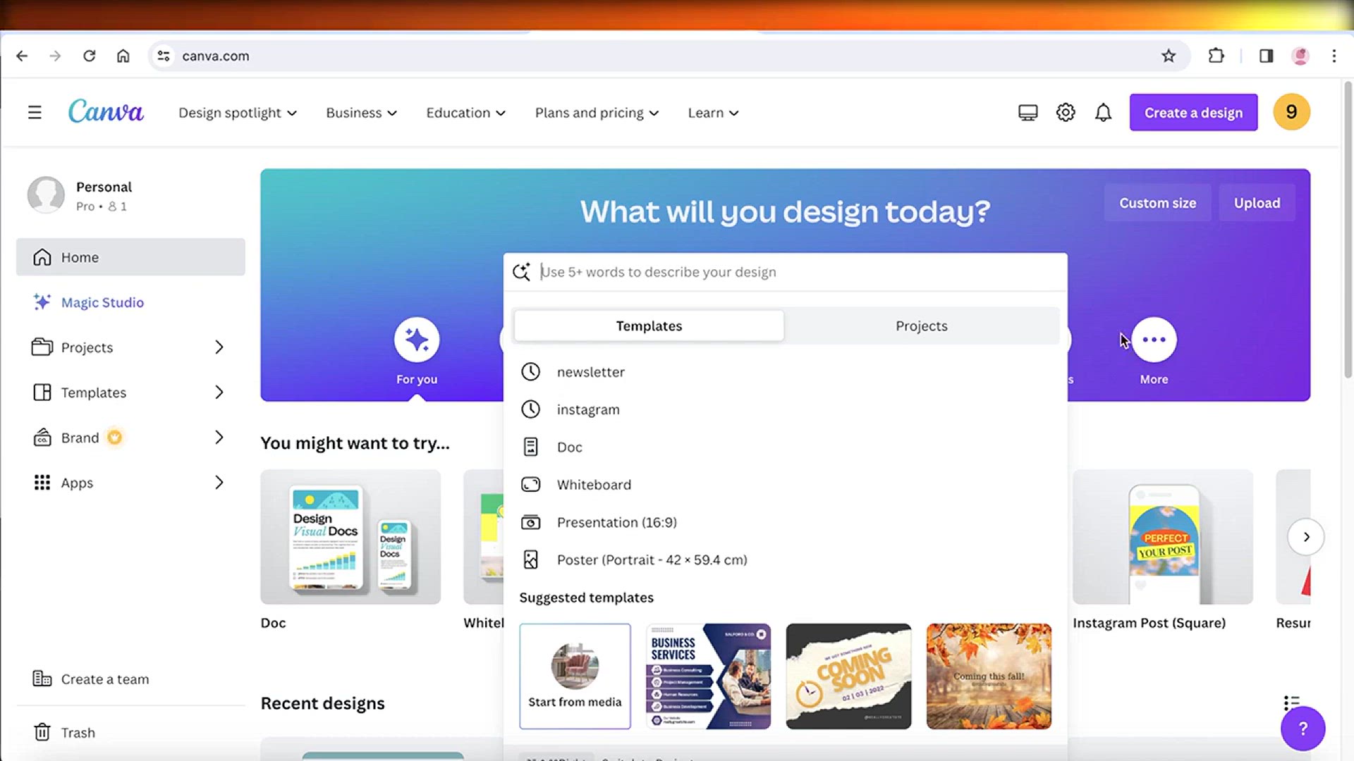Toggle the browser side panel

click(1266, 56)
